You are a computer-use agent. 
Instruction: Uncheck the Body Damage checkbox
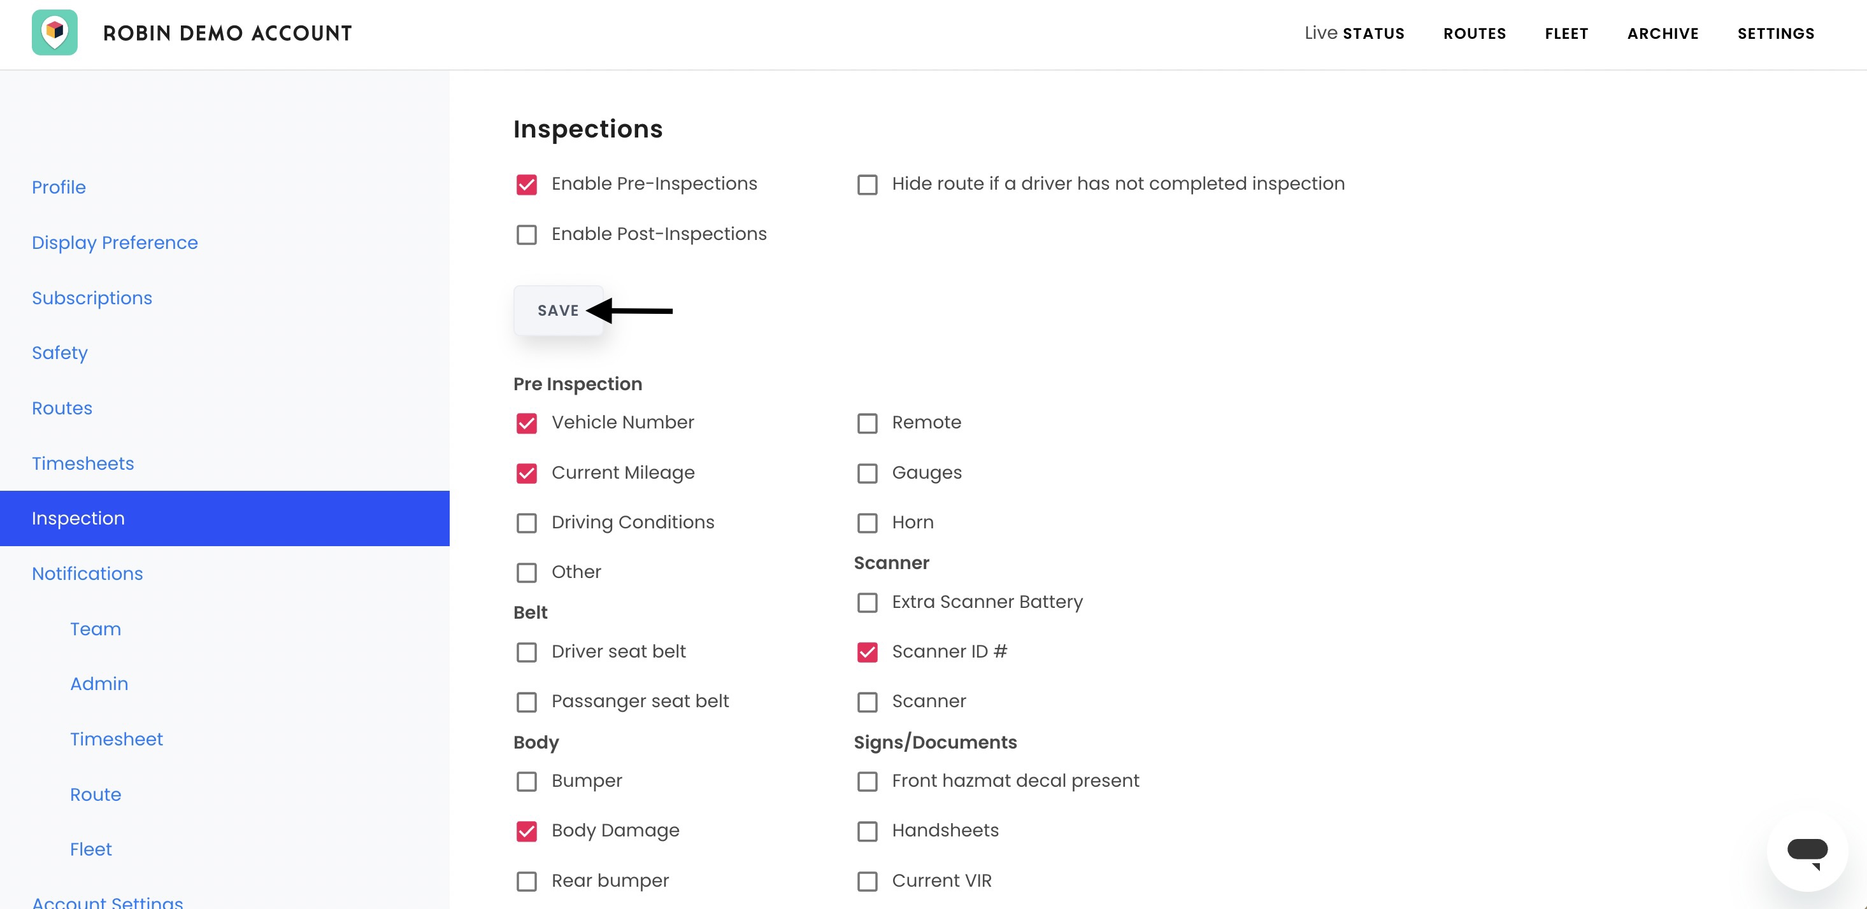pos(527,831)
